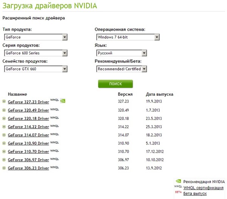Click the green ПОИСК search button
The height and width of the screenshot is (199, 227).
click(x=115, y=84)
